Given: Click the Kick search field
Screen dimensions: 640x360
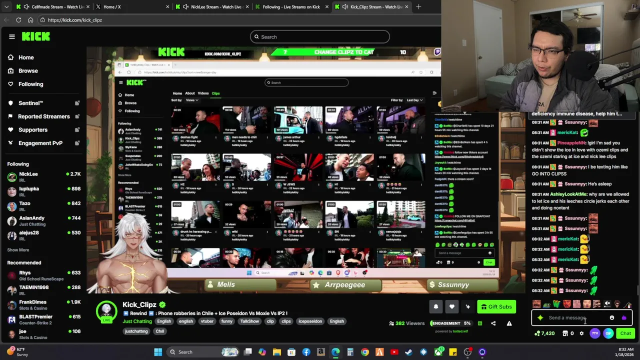Looking at the screenshot, I should pyautogui.click(x=319, y=36).
